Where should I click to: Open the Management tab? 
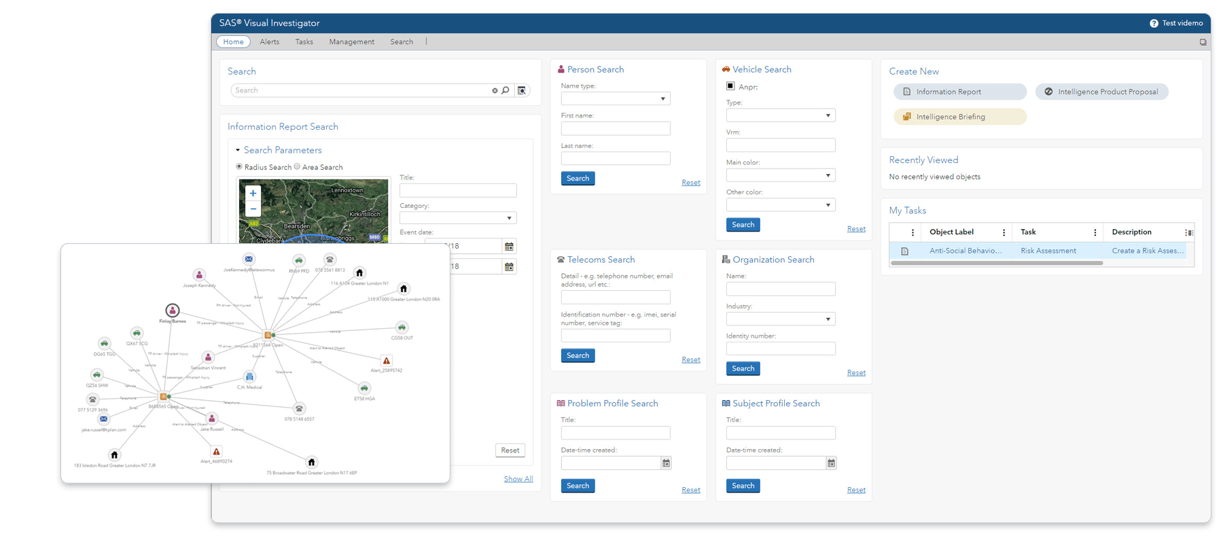click(x=352, y=42)
